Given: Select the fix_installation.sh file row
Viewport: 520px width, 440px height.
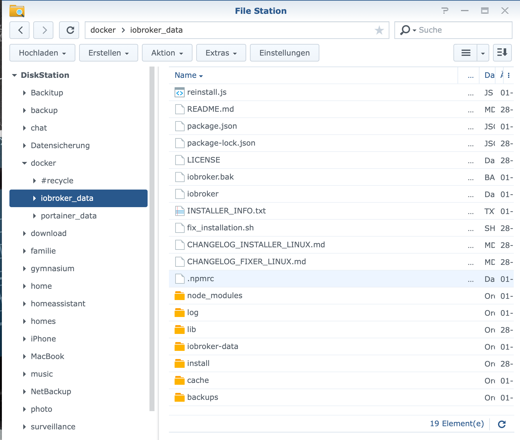Looking at the screenshot, I should click(341, 228).
